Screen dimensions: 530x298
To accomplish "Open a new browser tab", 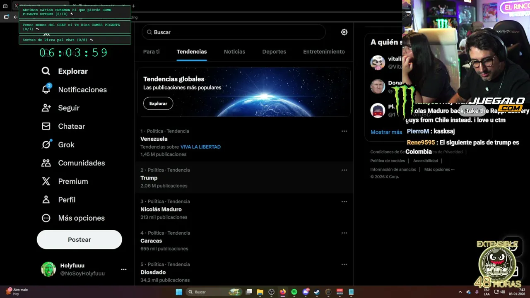I will [133, 6].
